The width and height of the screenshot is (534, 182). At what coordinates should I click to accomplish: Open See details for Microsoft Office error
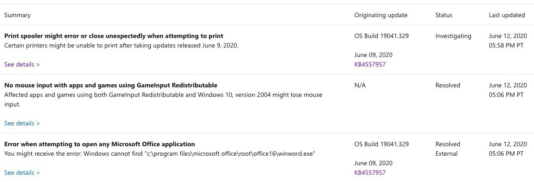22,172
